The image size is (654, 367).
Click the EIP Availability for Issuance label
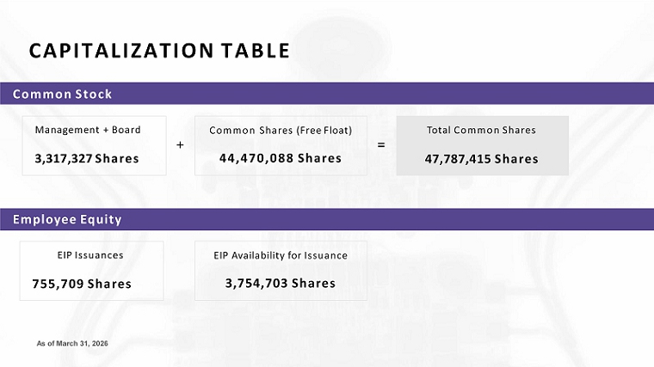pyautogui.click(x=281, y=255)
